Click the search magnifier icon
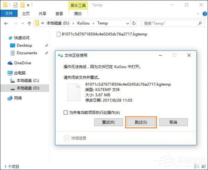Image resolution: width=208 pixels, height=170 pixels. 200,23
